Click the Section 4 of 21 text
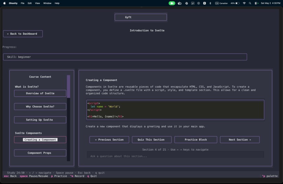This screenshot has height=184, width=283. click(154, 150)
